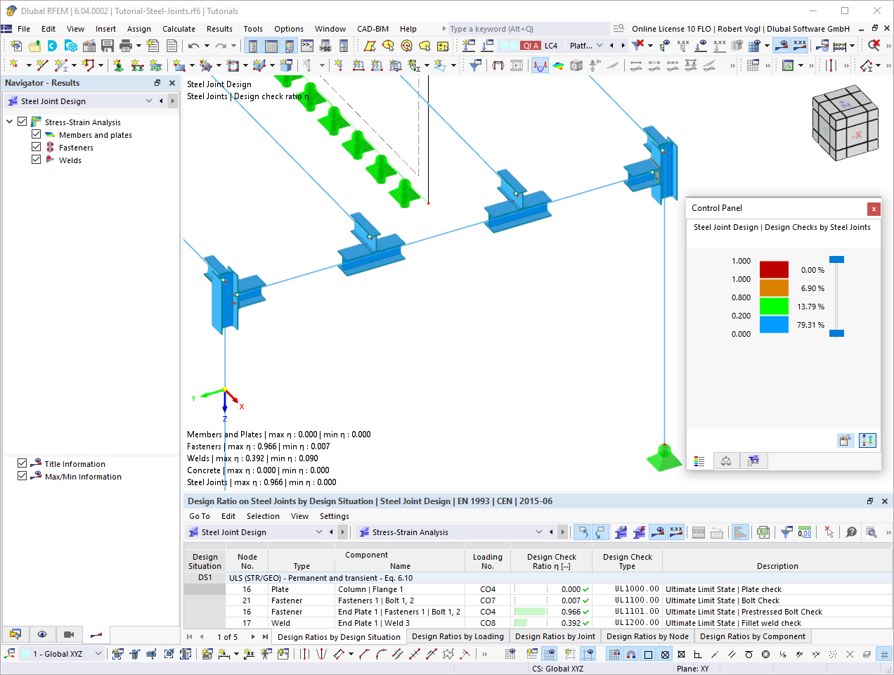The height and width of the screenshot is (675, 894).
Task: Save the model with the floppy disk icon
Action: coord(108,46)
